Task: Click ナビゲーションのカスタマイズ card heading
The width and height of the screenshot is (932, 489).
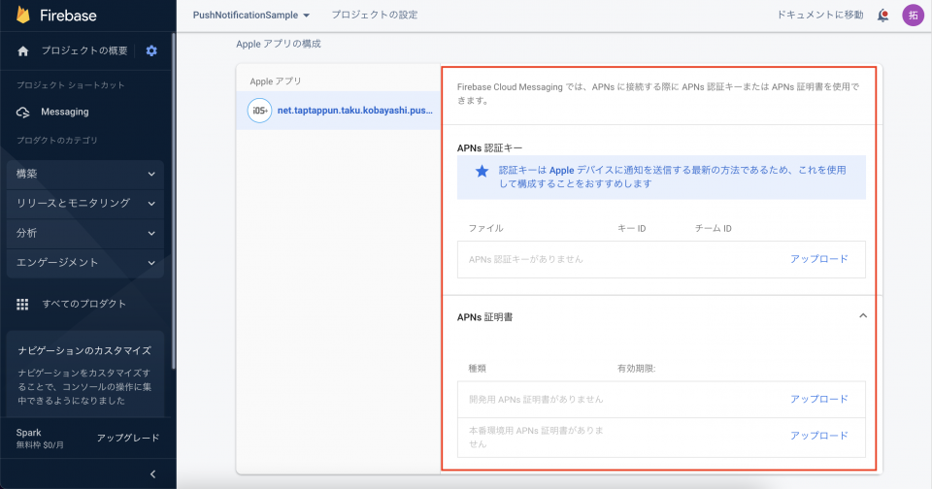Action: click(84, 350)
